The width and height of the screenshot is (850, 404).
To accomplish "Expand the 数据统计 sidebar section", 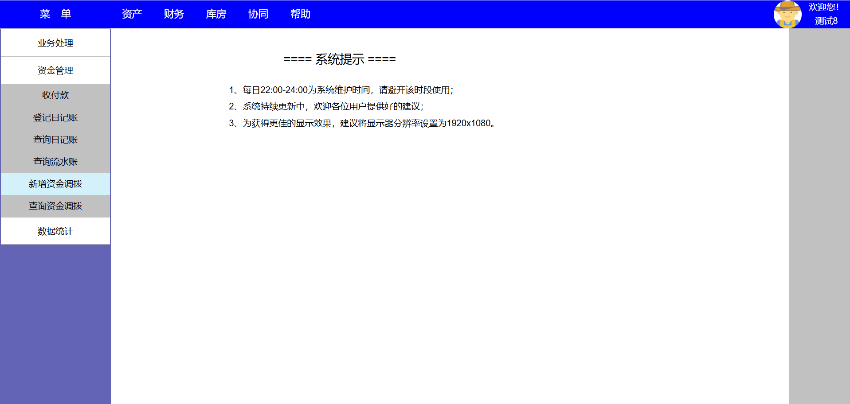I will 55,231.
